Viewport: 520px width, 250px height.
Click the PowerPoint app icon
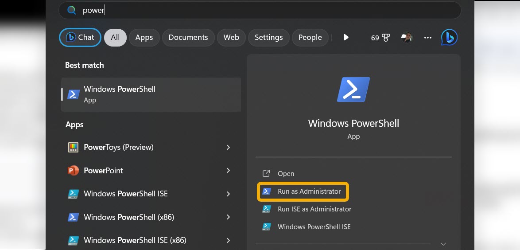[73, 170]
